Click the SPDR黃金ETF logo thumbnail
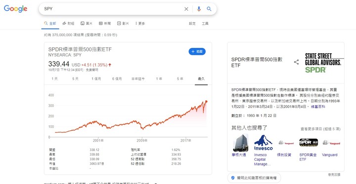This screenshot has width=356, height=184. [309, 143]
